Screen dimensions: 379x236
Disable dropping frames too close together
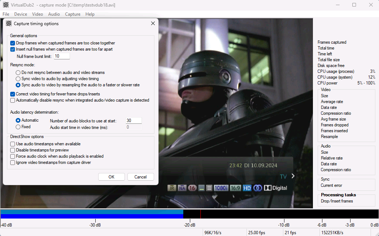[x=12, y=43]
